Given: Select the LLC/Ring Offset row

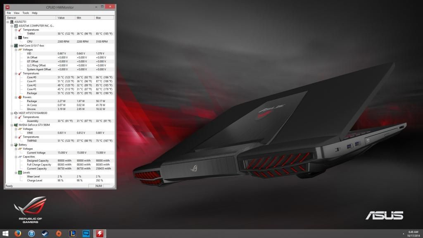Looking at the screenshot, I should 59,65.
